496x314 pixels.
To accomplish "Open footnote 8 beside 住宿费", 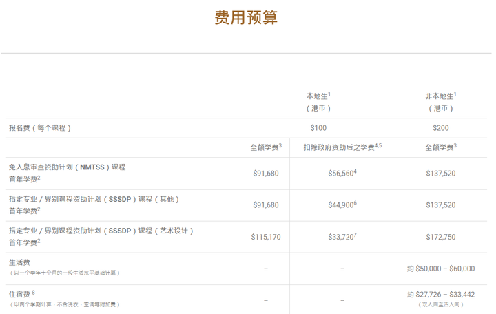I will pyautogui.click(x=33, y=293).
